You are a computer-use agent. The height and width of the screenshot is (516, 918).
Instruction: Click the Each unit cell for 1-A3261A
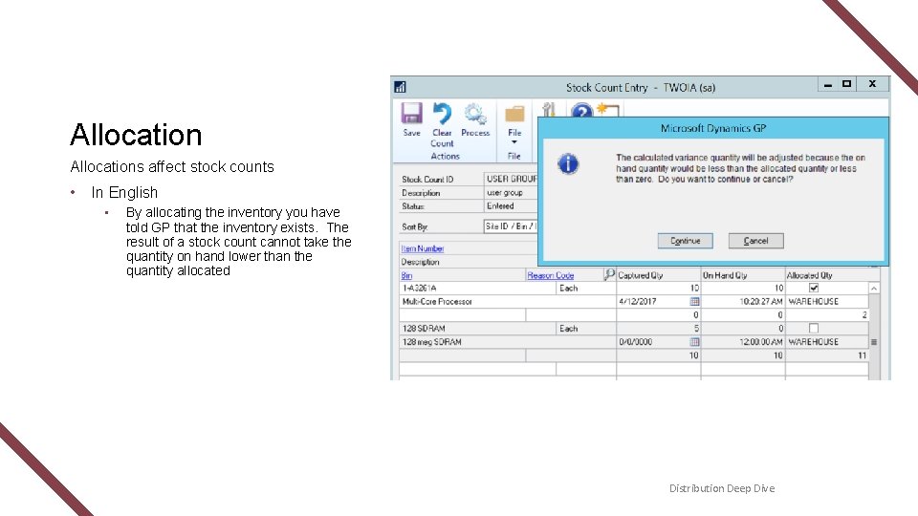tap(586, 288)
